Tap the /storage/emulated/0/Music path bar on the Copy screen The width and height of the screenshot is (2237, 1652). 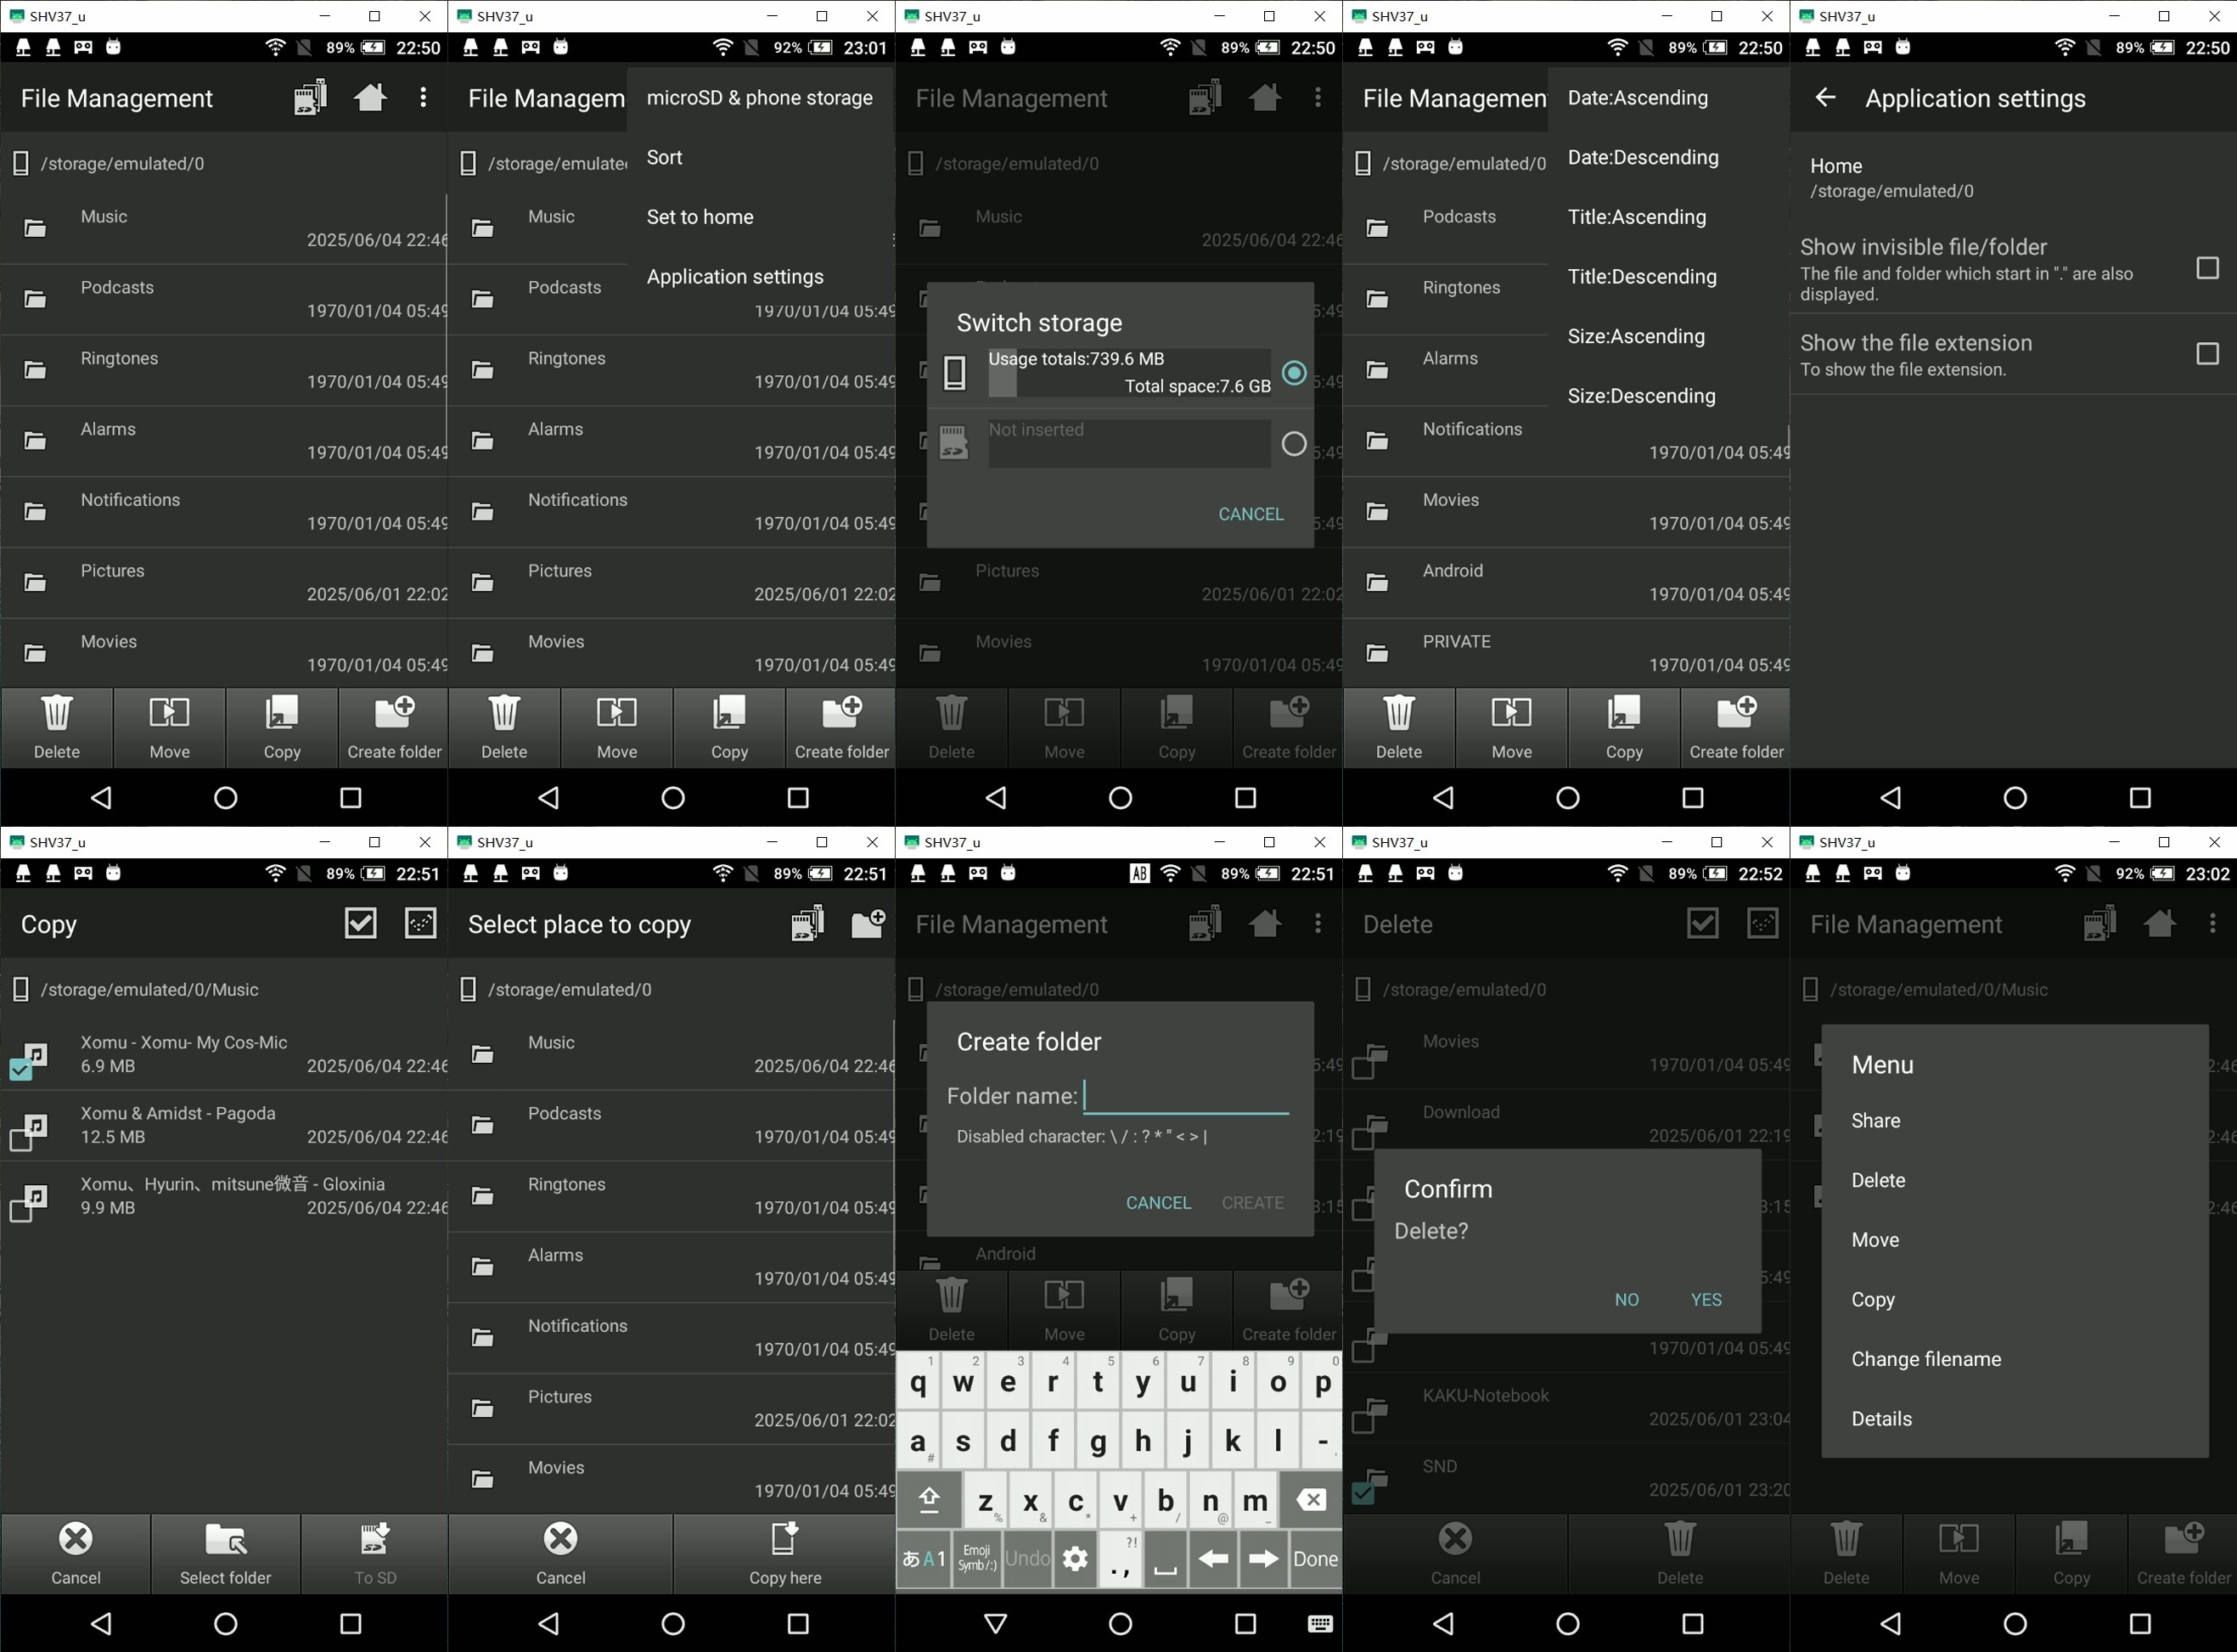point(223,989)
